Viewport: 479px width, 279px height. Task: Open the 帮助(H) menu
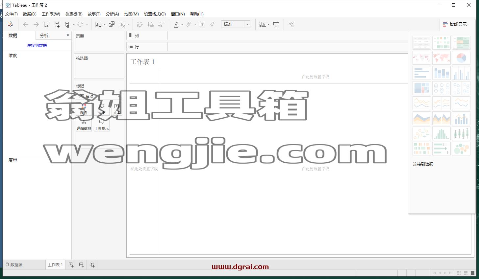tap(197, 14)
